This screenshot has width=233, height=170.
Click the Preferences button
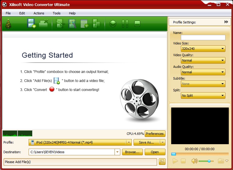155,134
